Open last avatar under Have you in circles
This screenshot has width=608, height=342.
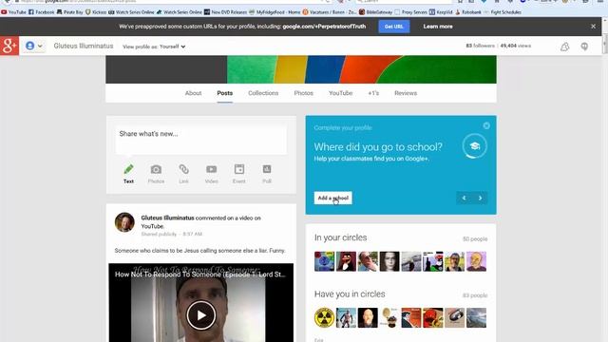pos(476,317)
